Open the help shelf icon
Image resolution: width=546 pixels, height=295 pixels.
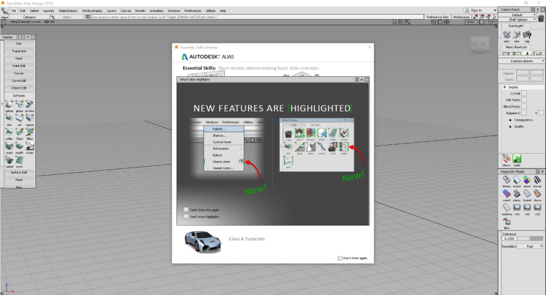click(527, 35)
